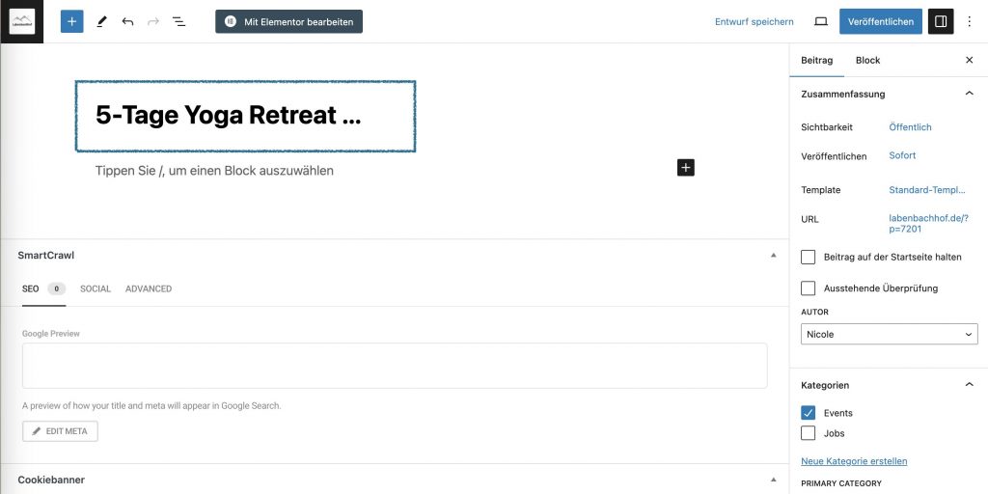Viewport: 988px width, 494px height.
Task: Check the Ausstehende Überprüfung box
Action: coord(809,288)
